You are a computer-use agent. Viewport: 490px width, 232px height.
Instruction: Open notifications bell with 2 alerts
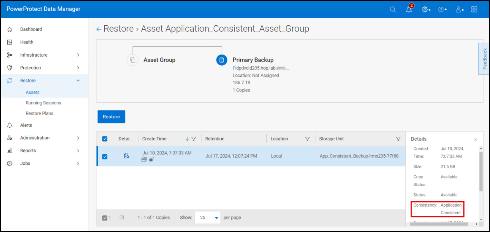pyautogui.click(x=409, y=9)
